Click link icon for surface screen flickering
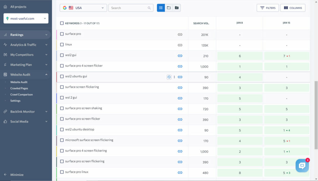318x181 pixels. pos(180,88)
